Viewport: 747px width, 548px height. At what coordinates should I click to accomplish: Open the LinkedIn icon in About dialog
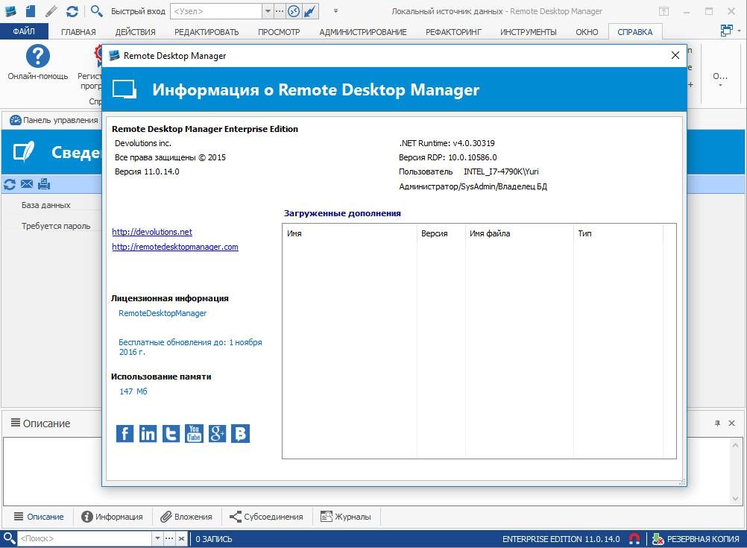point(148,433)
